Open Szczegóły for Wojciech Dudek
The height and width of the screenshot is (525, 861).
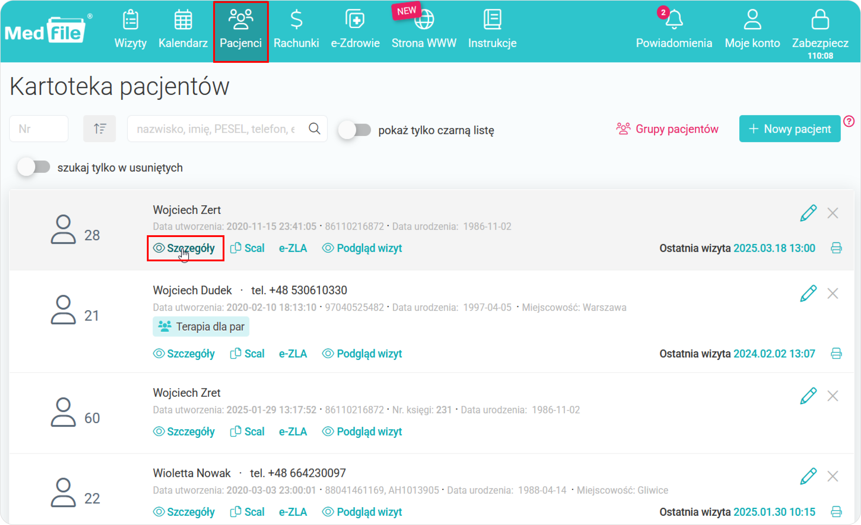184,354
